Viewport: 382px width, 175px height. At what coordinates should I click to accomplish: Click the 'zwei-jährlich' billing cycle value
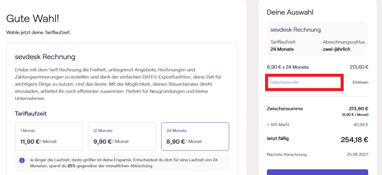tap(336, 49)
